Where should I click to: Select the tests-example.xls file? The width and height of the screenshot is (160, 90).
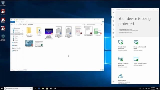39,44
